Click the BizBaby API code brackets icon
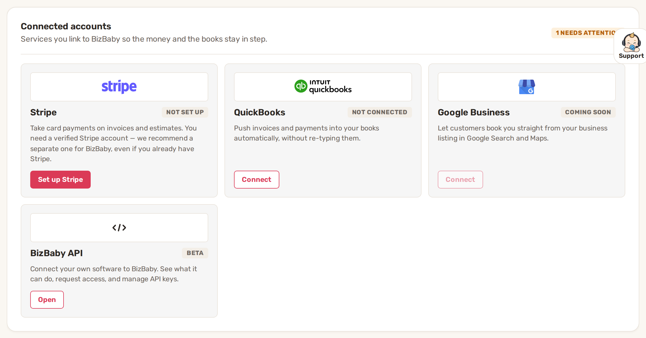This screenshot has width=646, height=338. 119,228
